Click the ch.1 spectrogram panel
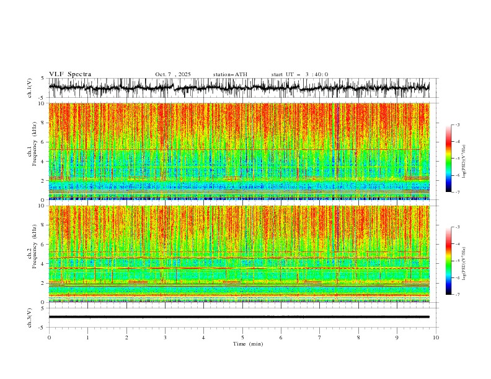This screenshot has height=379, width=491. point(239,151)
